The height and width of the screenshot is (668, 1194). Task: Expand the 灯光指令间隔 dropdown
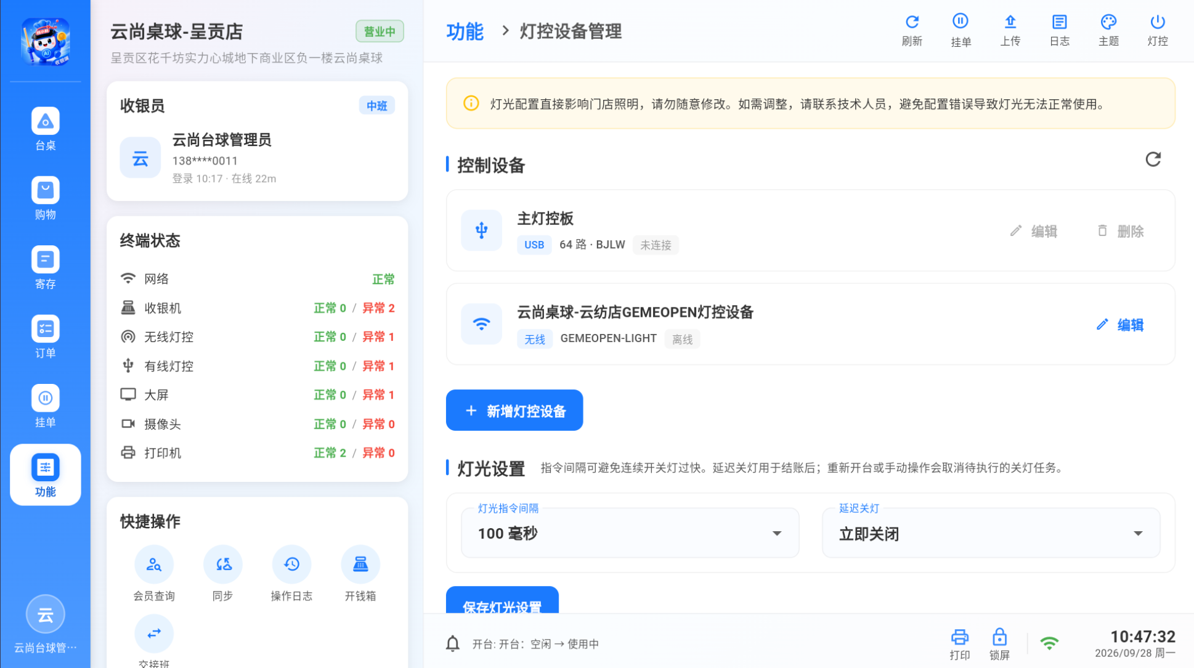coord(630,533)
